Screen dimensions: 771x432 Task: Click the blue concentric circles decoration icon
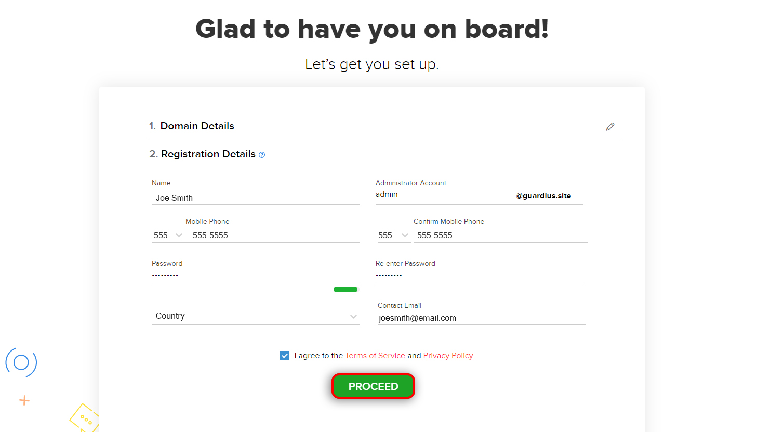[21, 362]
